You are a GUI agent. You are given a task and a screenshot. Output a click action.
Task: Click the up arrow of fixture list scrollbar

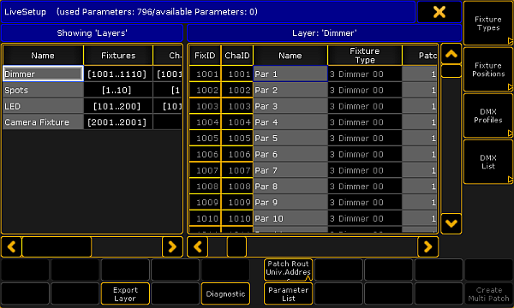coord(451,54)
